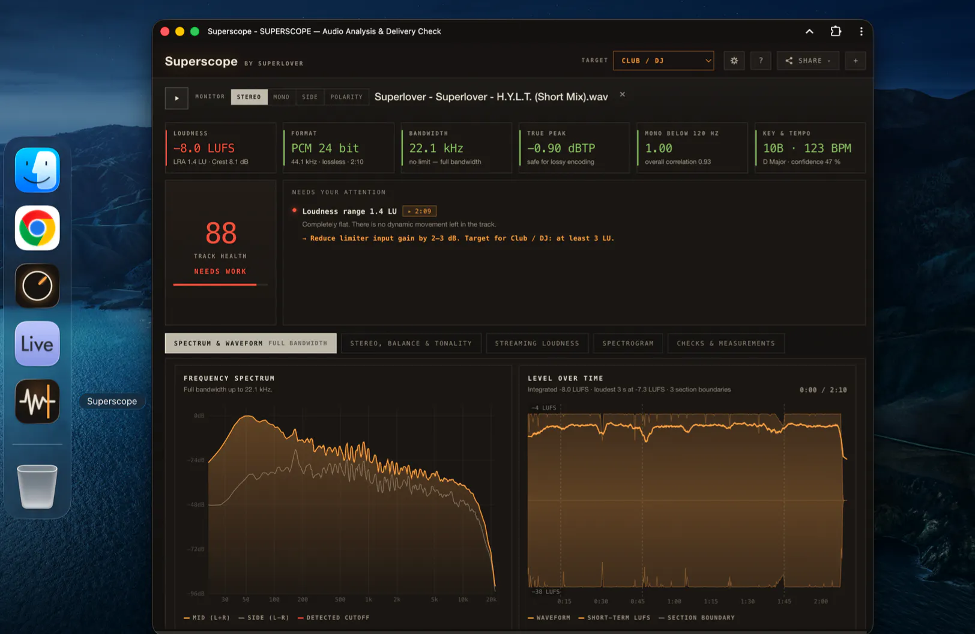This screenshot has width=975, height=634.
Task: Click the puzzle-piece extensions icon in title bar
Action: (x=836, y=31)
